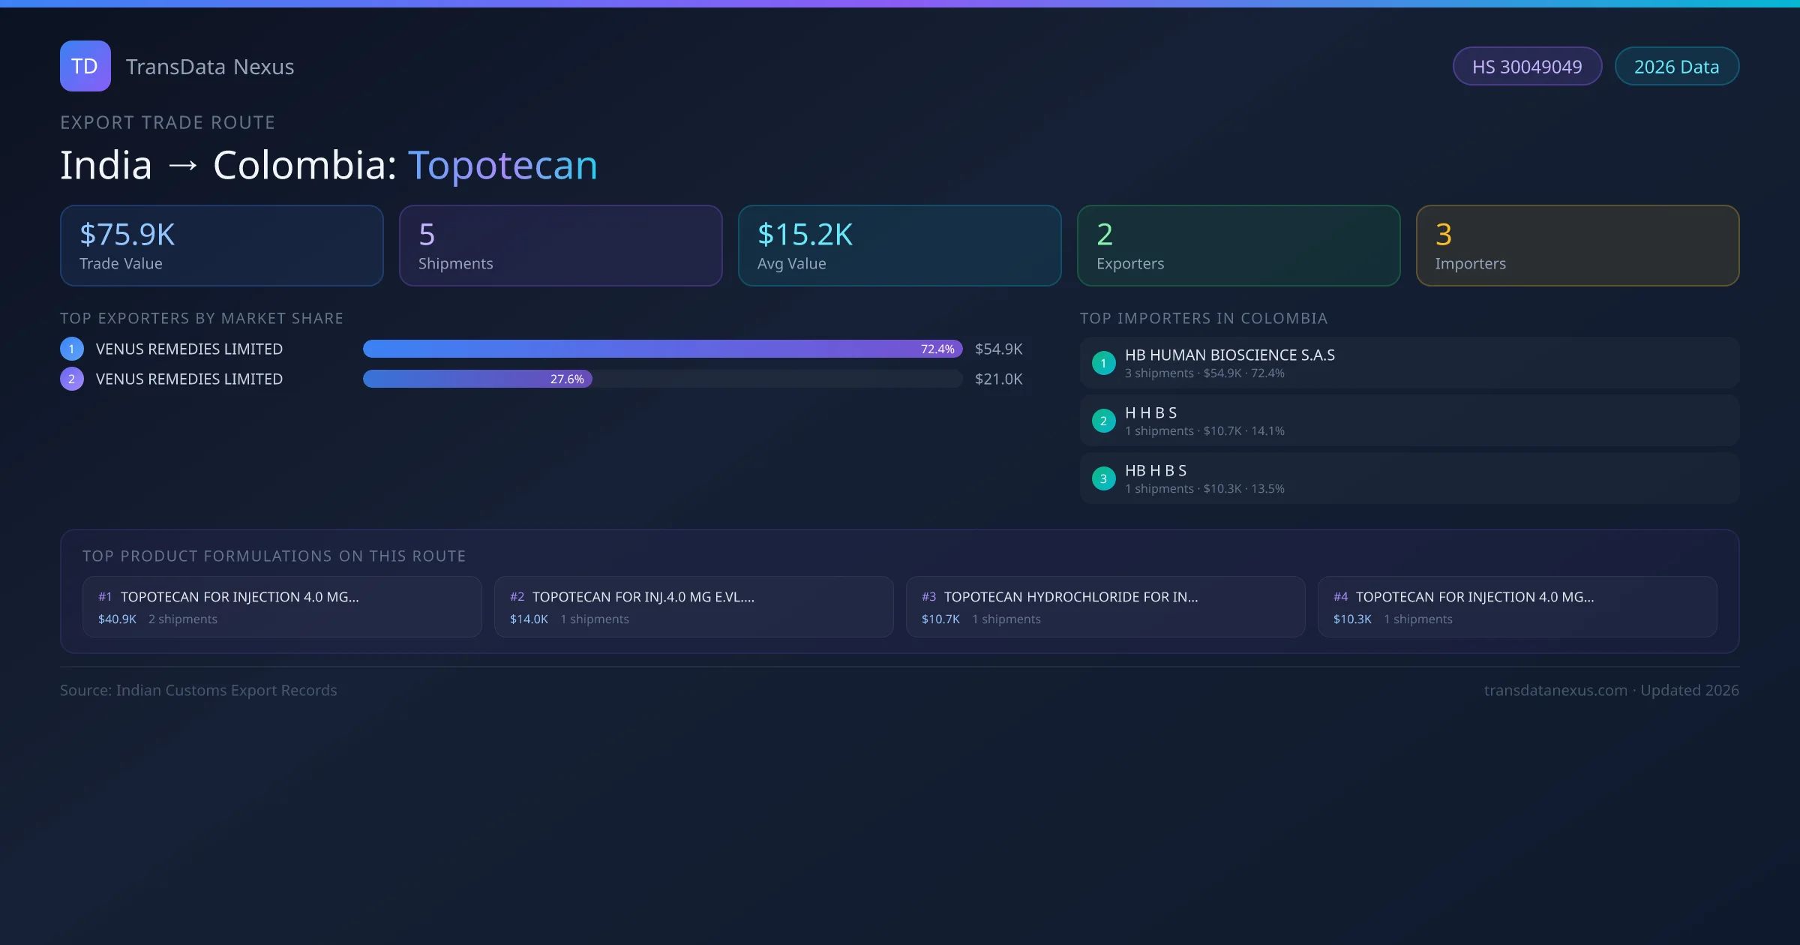Expand Top Product Formulations section

point(274,556)
